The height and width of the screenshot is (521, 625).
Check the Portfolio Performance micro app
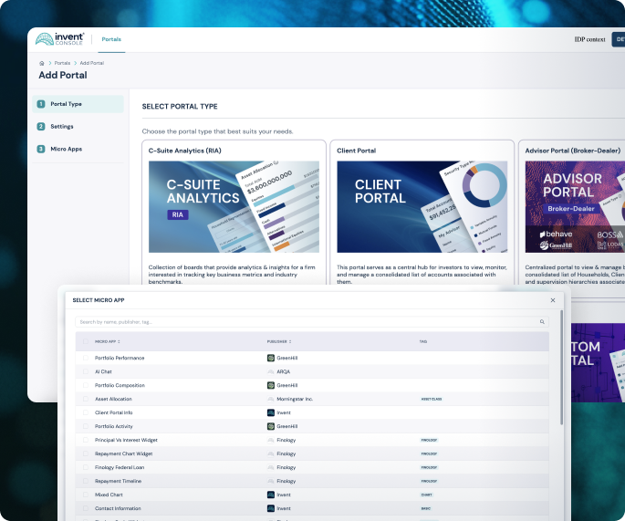click(85, 358)
